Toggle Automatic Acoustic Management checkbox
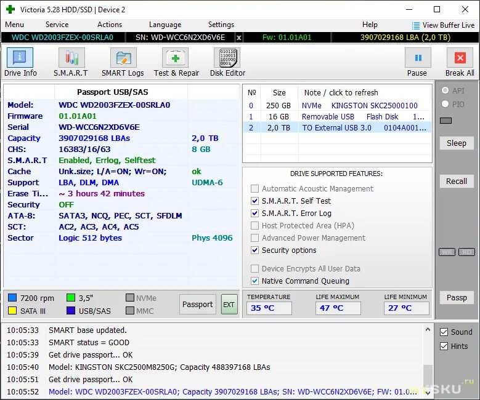 point(254,188)
